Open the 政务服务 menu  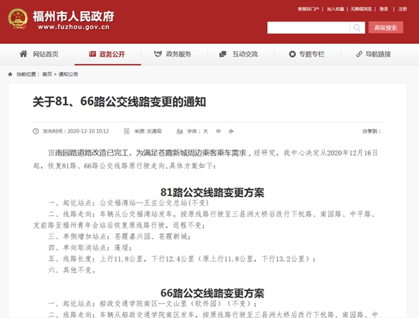pos(178,54)
